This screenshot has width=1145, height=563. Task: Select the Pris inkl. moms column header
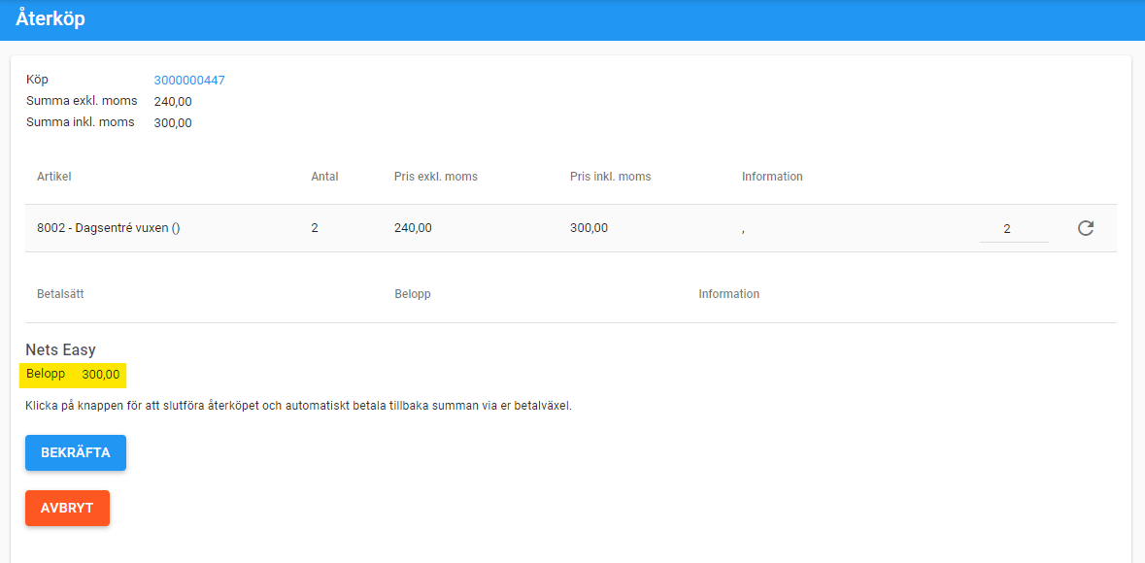click(610, 177)
